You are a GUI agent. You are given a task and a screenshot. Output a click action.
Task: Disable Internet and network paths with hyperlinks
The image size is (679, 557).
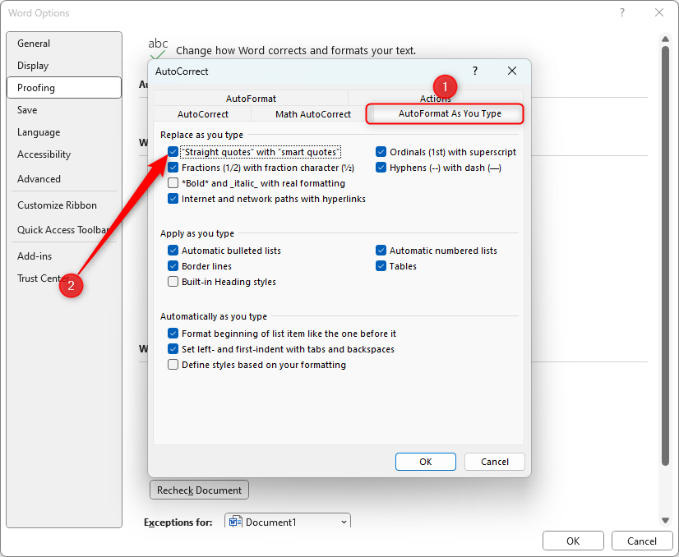tap(173, 198)
